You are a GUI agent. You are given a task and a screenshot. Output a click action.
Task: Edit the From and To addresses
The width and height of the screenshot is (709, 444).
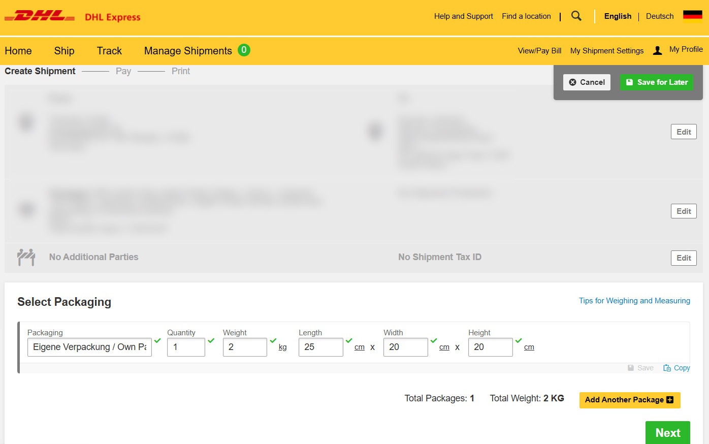pos(684,132)
